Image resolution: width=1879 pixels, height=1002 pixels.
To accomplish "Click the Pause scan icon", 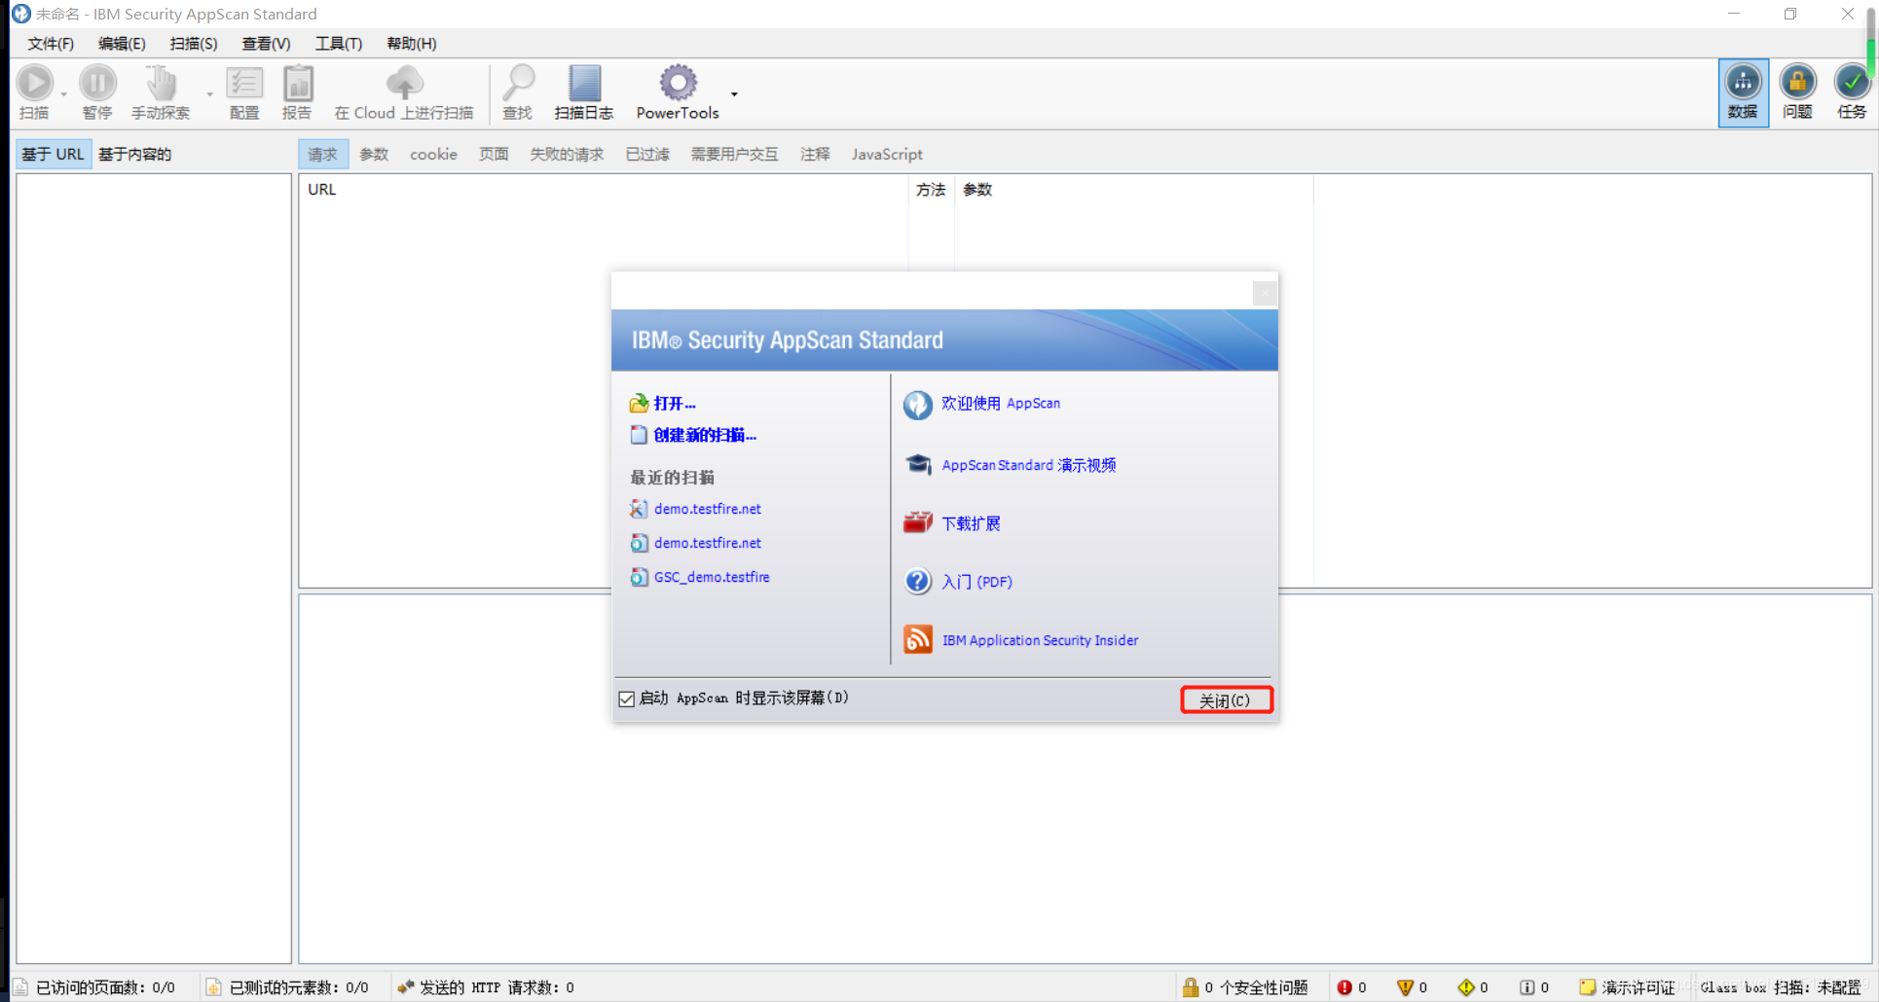I will tap(97, 84).
